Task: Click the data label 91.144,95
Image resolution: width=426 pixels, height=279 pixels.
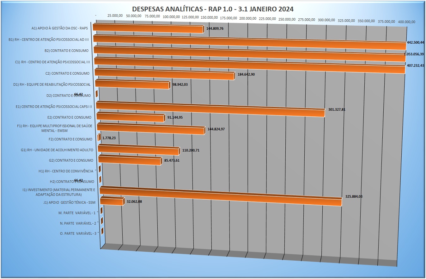Action: tap(175, 118)
